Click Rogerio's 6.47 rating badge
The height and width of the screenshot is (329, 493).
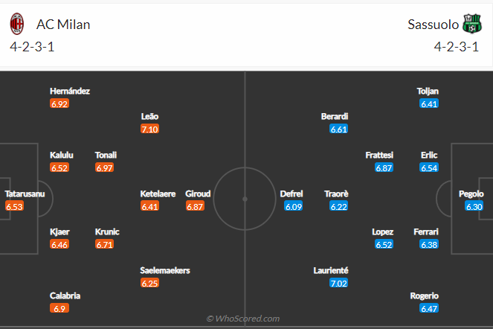(x=429, y=308)
